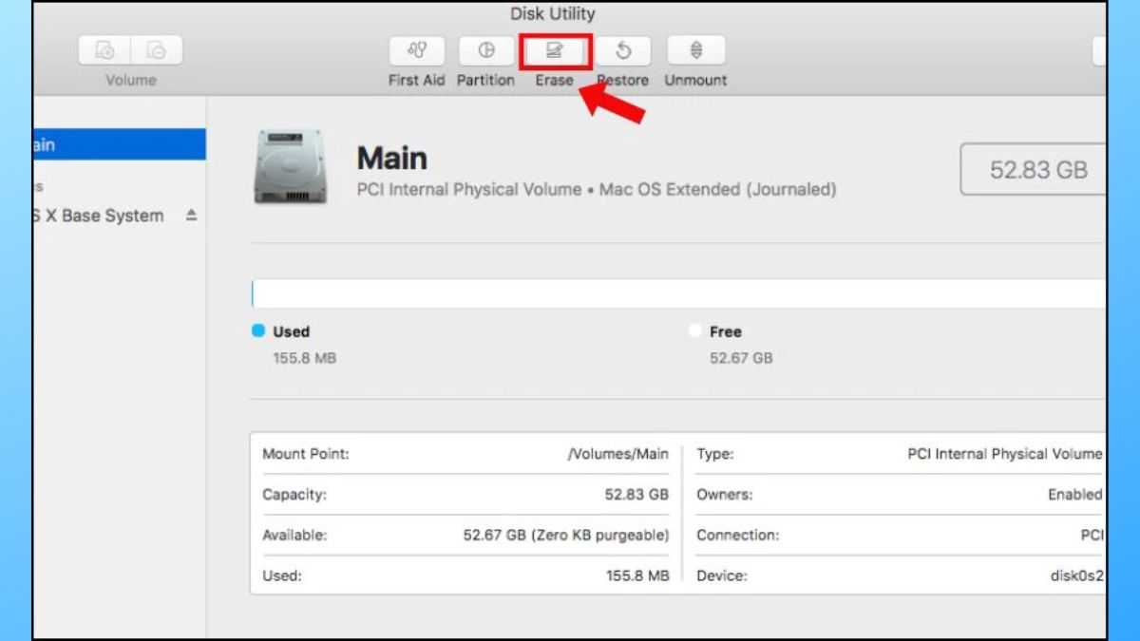Image resolution: width=1140 pixels, height=641 pixels.
Task: Click the PCI Internal Physical Volume type value
Action: 1005,454
